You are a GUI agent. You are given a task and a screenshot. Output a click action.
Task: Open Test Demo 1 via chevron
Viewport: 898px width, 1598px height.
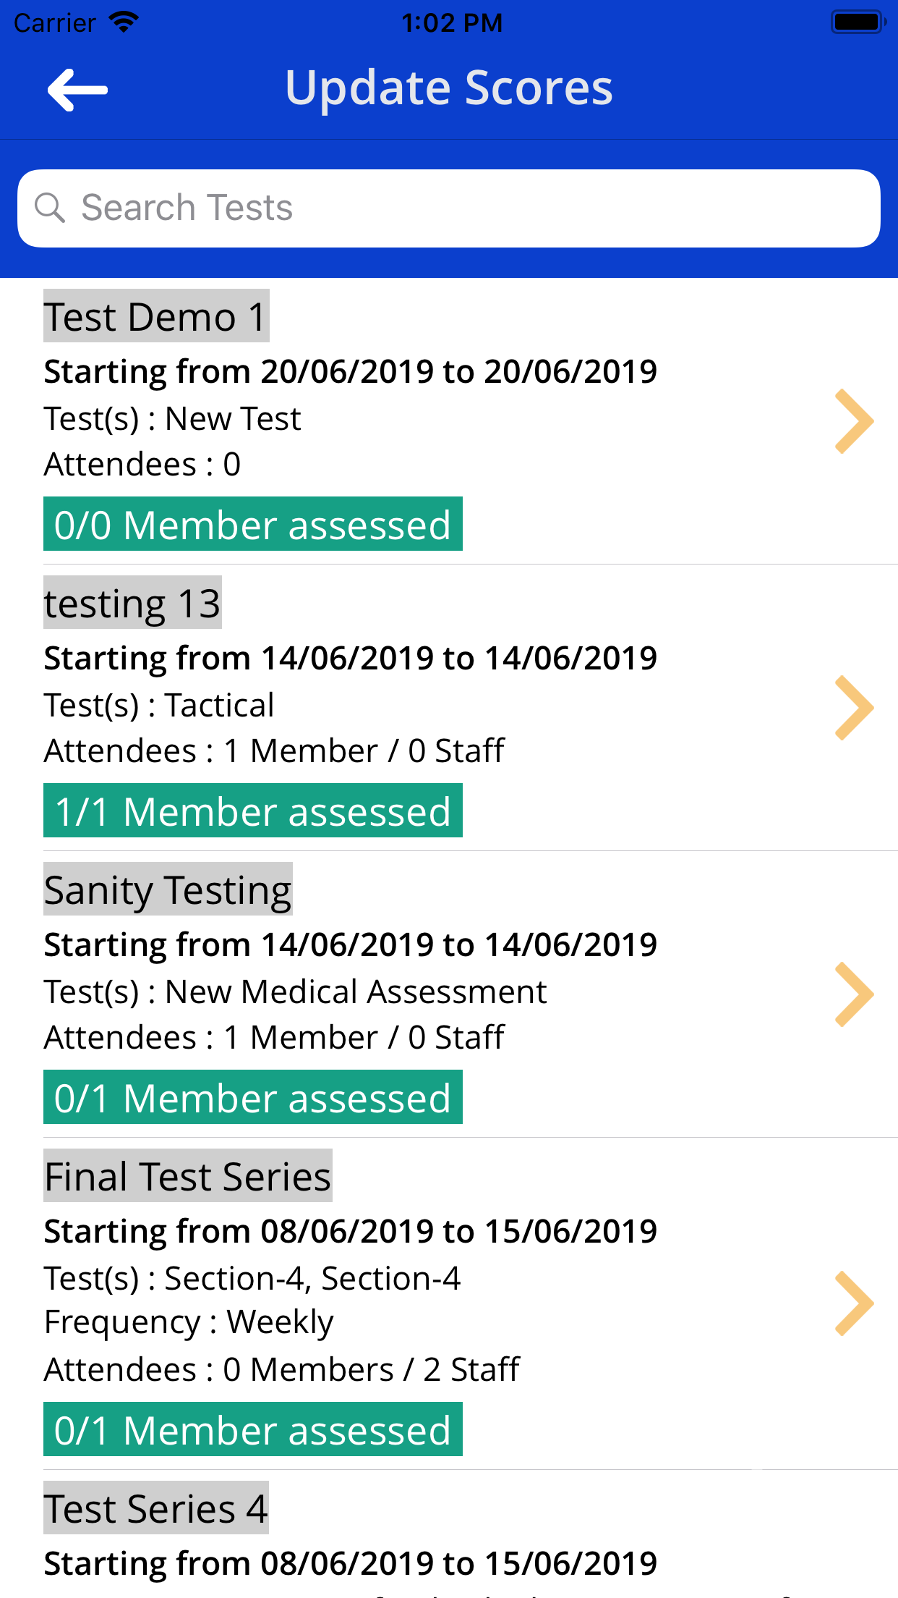coord(854,421)
